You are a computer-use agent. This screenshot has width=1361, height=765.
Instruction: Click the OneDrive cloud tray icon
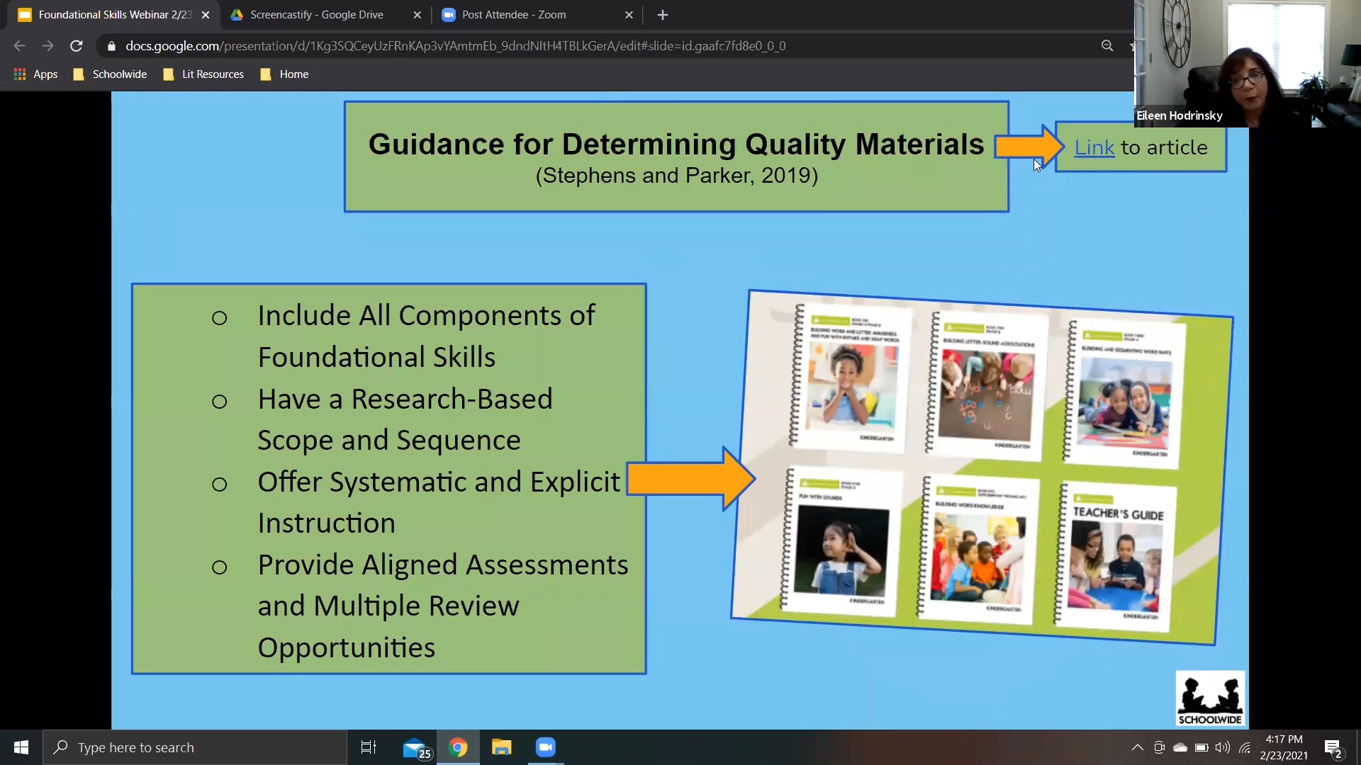tap(1180, 747)
